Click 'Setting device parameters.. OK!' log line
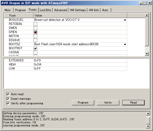The width and height of the screenshot is (153, 131). [23, 113]
